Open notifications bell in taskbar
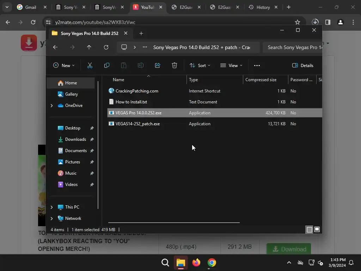The image size is (361, 271). click(x=351, y=263)
